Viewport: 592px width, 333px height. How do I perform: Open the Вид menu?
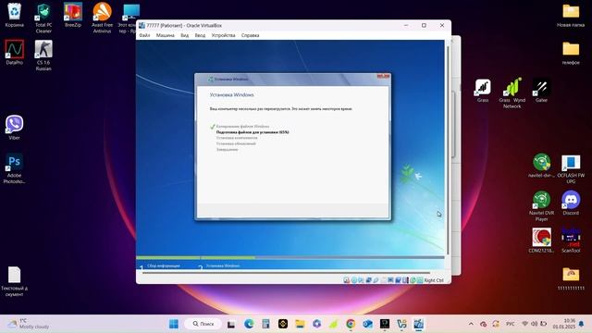pos(184,35)
